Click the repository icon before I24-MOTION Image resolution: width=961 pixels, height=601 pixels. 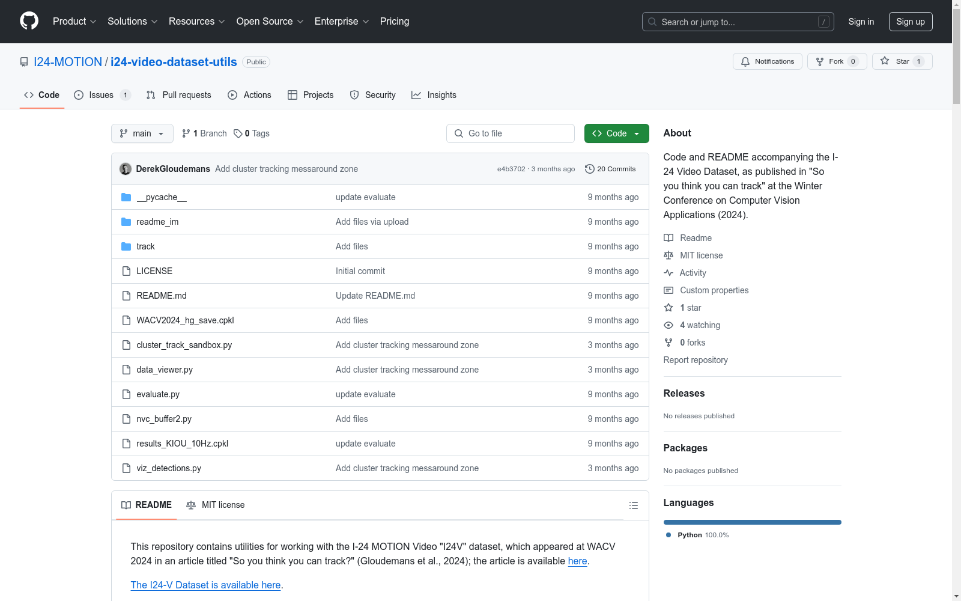tap(24, 62)
